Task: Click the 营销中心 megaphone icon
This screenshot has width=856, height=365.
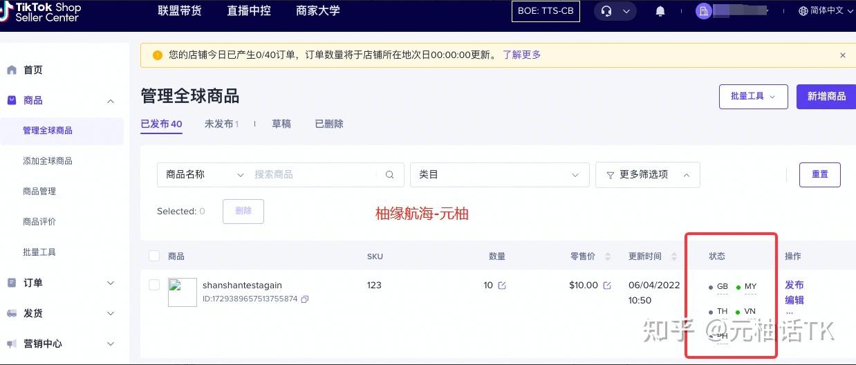Action: pos(12,344)
